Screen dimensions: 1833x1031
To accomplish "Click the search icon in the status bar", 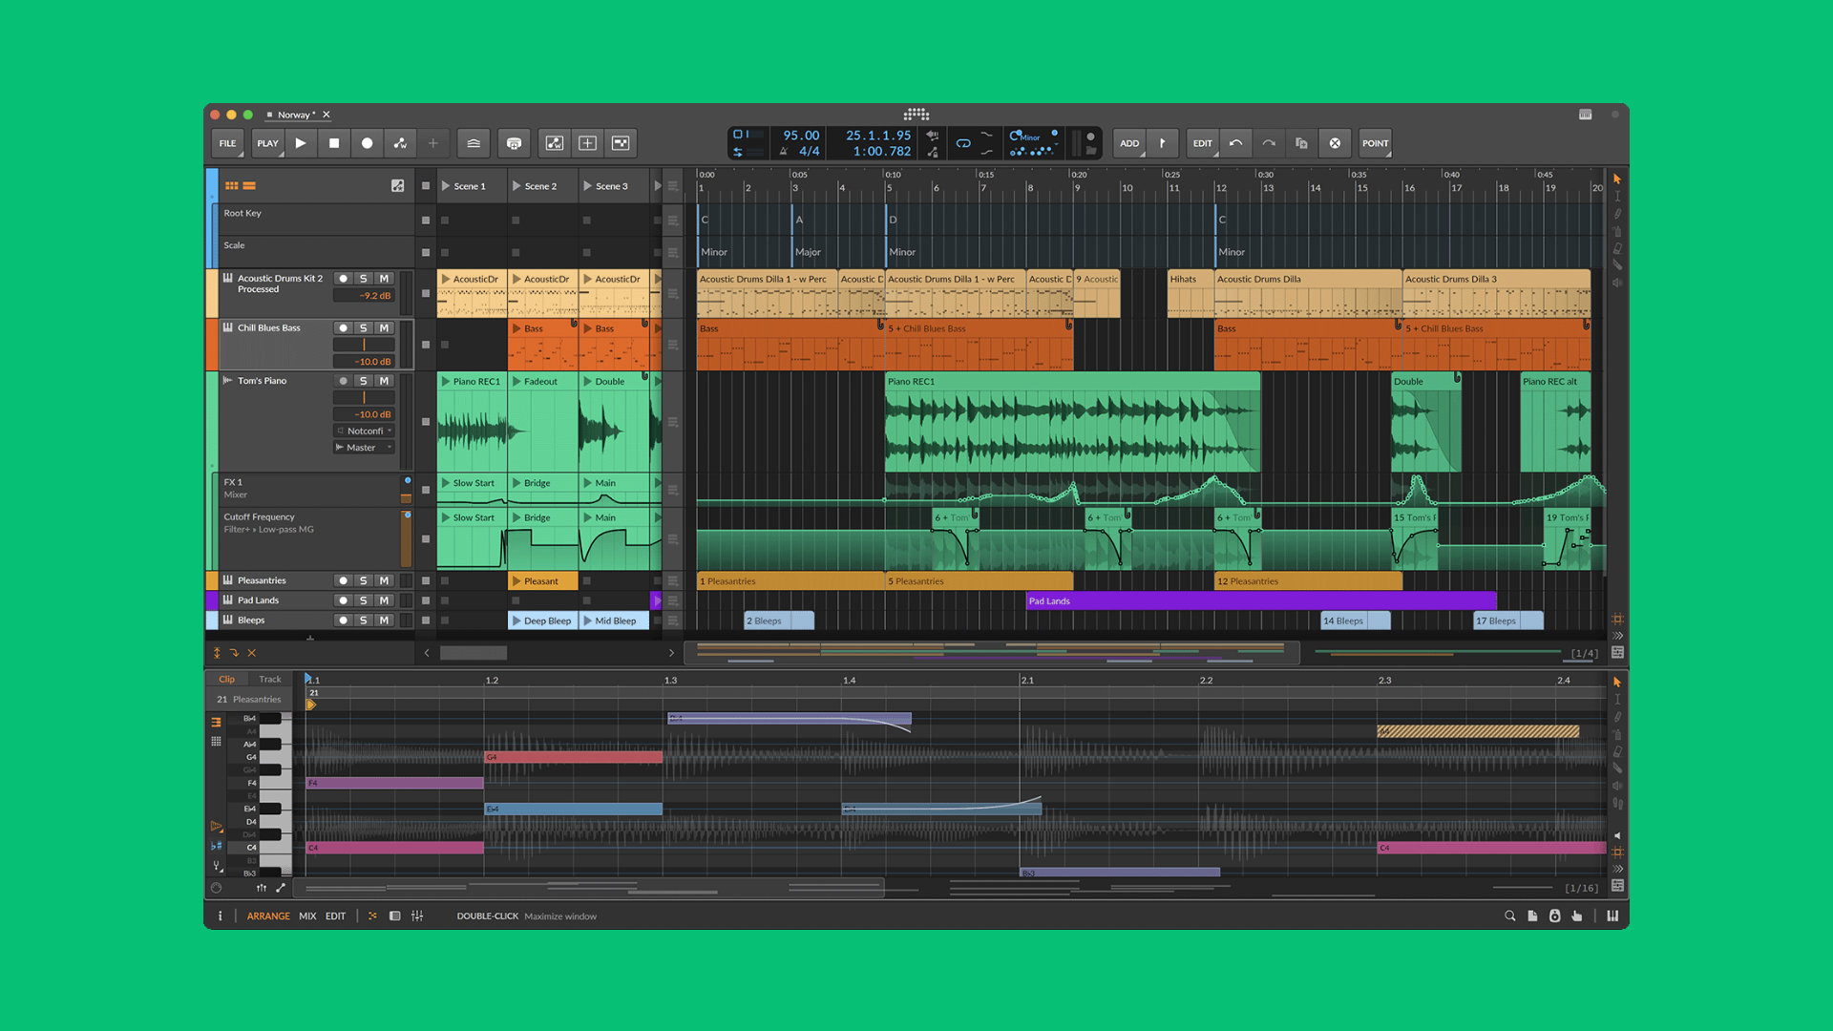I will [x=1509, y=915].
